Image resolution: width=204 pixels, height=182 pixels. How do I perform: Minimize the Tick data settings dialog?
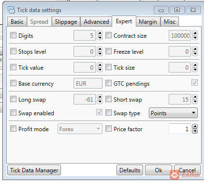(x=161, y=10)
